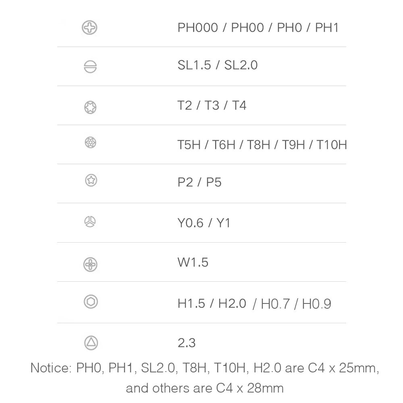Image resolution: width=403 pixels, height=403 pixels.
Task: Click the T5H through T10H sizes text
Action: coord(262,145)
